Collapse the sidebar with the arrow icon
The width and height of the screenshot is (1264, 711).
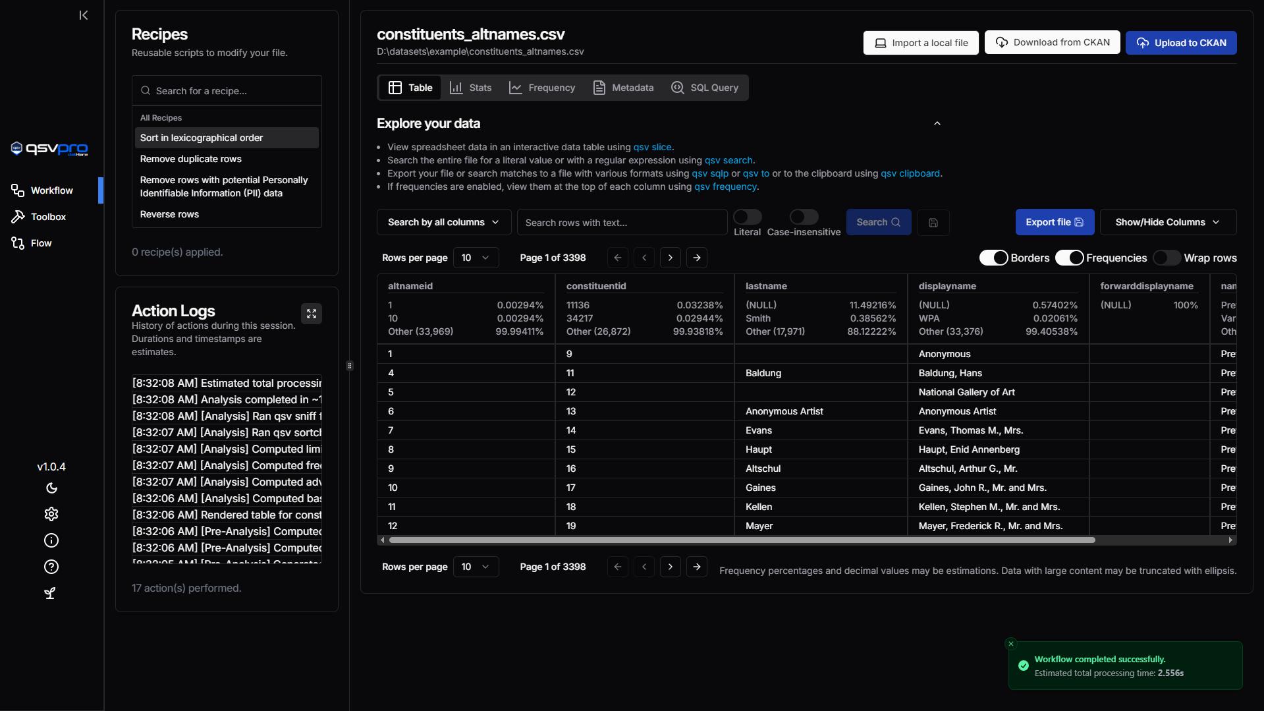pos(83,15)
